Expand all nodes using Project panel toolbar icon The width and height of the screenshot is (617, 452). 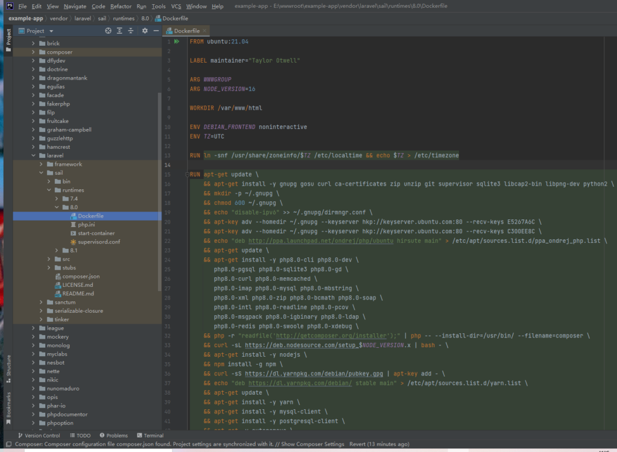point(119,30)
